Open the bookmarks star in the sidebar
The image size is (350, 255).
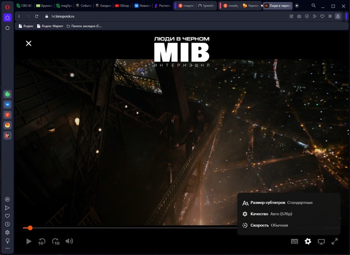(7, 28)
